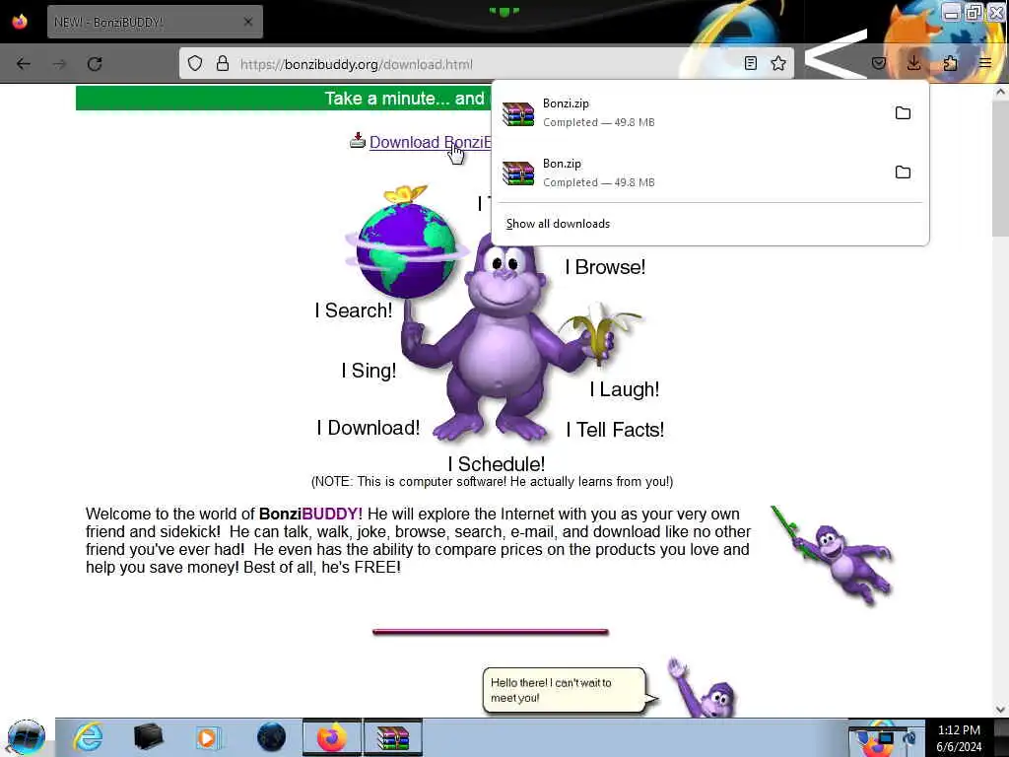Screen dimensions: 1009x757
Task: Click the 'I Search!' text
Action: 354,310
